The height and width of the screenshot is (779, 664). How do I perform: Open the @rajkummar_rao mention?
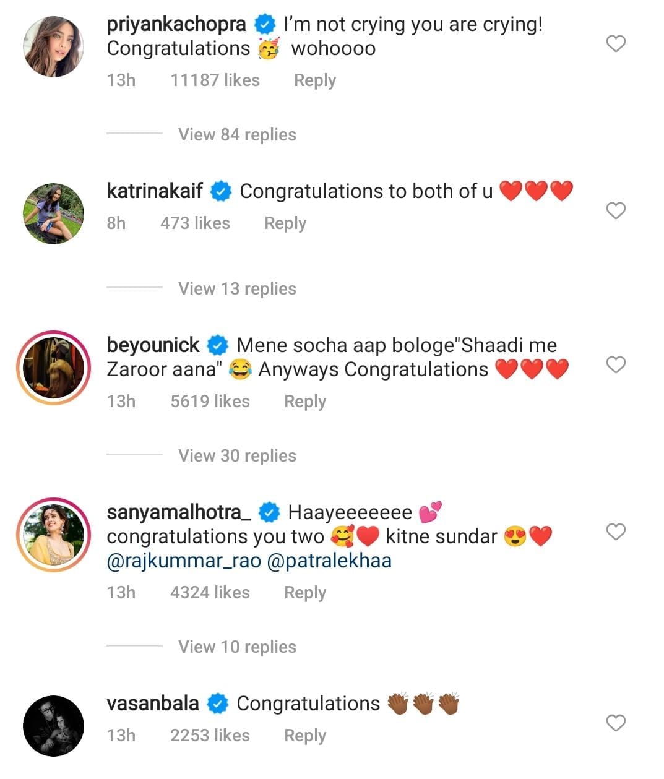[x=184, y=561]
